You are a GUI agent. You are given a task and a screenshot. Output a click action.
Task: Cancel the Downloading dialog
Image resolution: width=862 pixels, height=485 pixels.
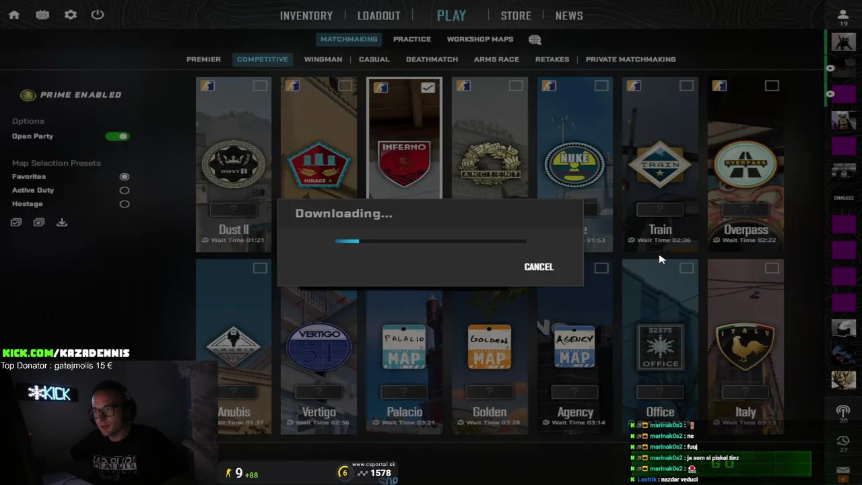click(539, 267)
